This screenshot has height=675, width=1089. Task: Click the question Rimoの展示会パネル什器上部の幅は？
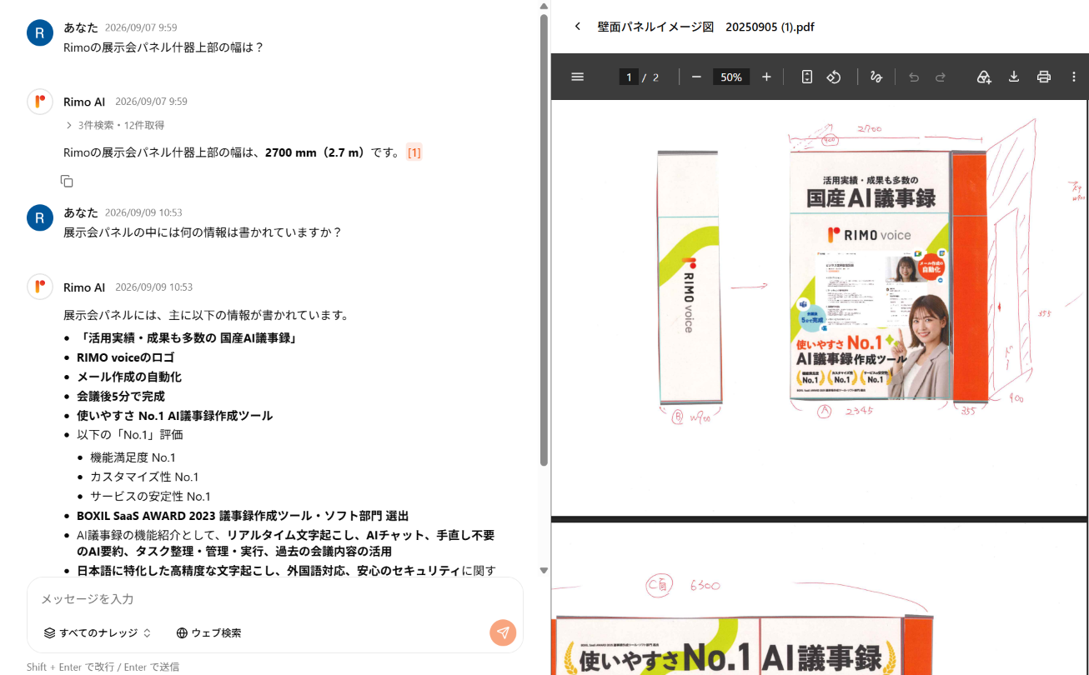pos(163,47)
